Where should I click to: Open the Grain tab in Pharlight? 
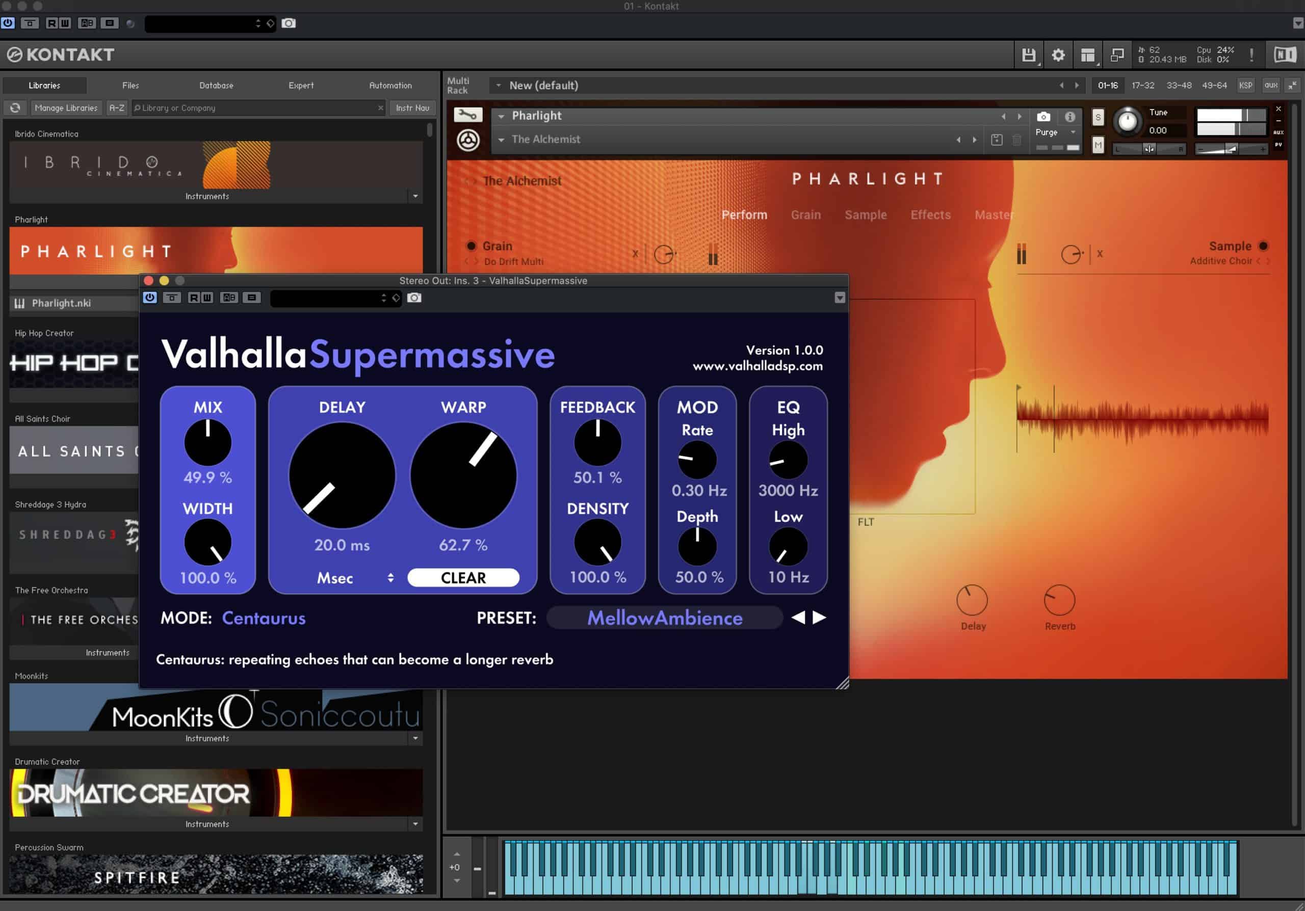pos(805,215)
